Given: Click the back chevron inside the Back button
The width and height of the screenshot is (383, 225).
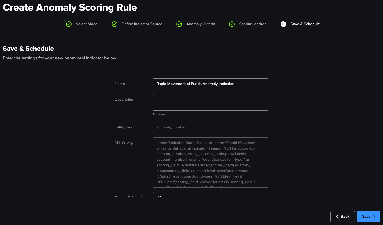Looking at the screenshot, I should click(337, 216).
